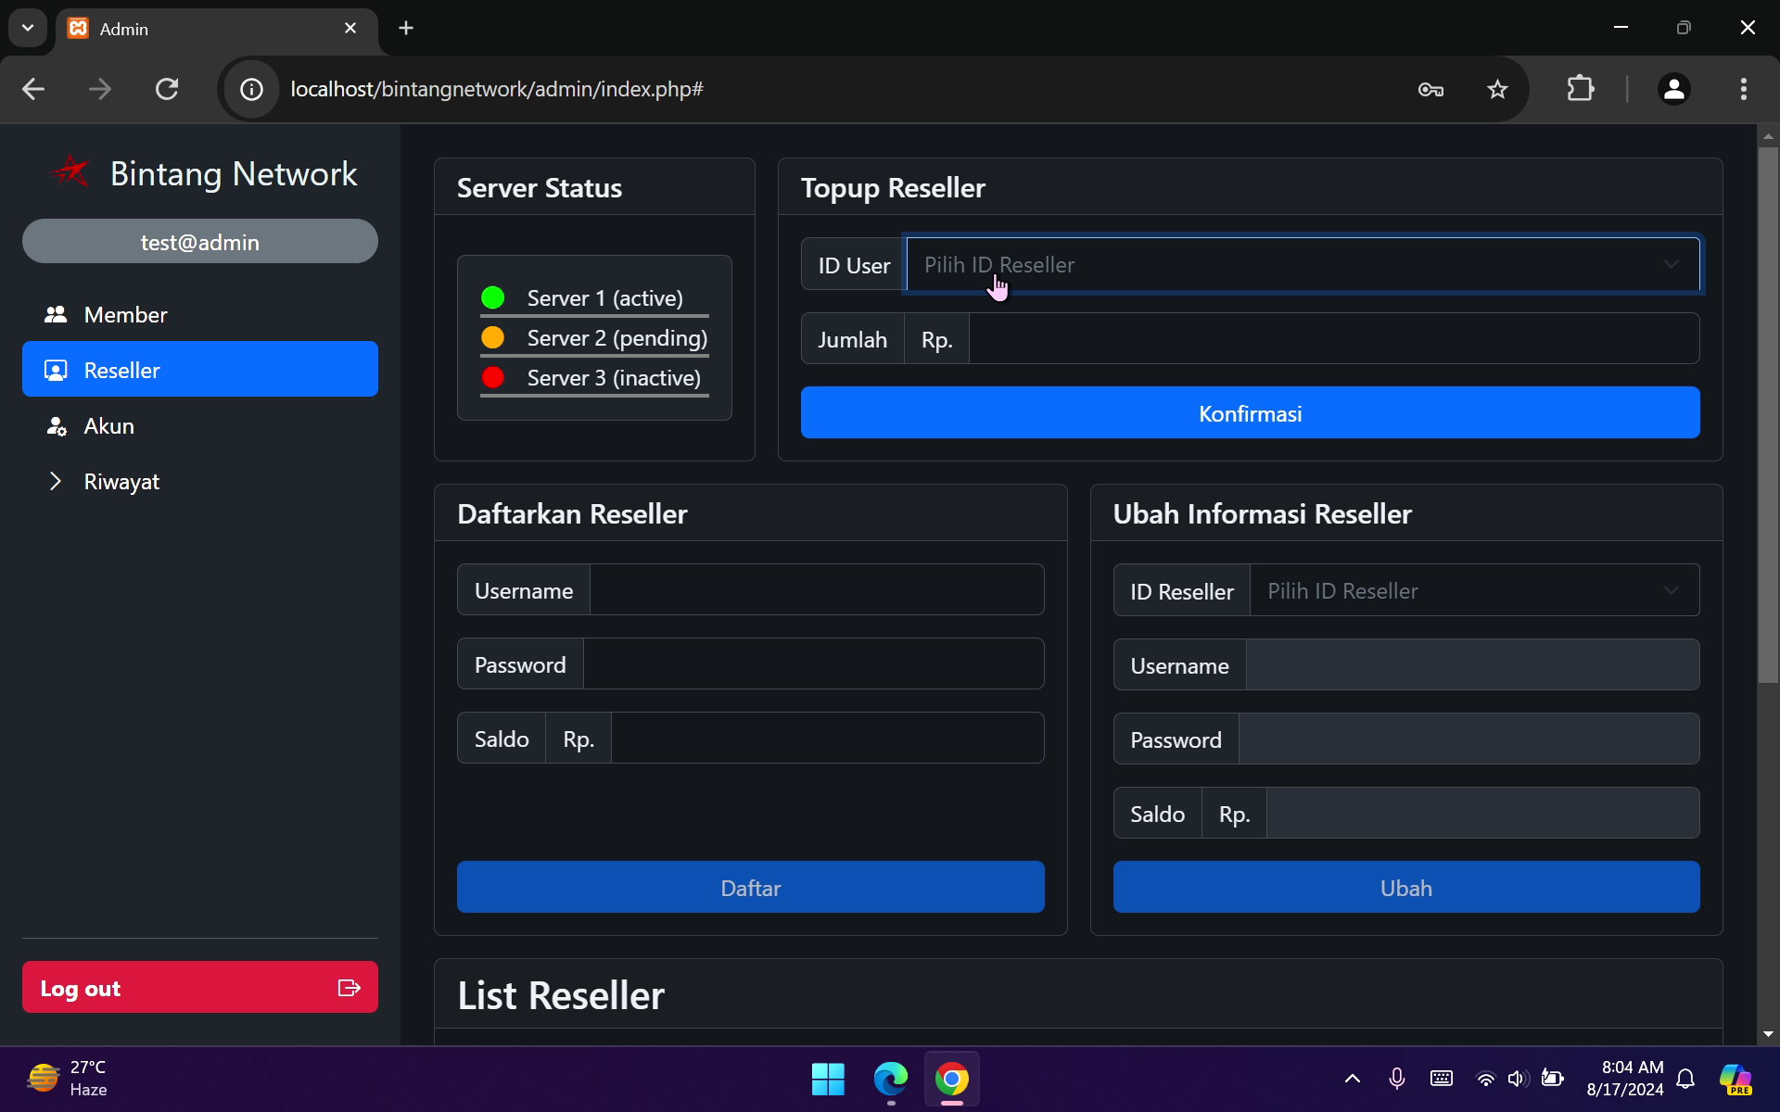This screenshot has height=1112, width=1780.
Task: Focus Username field in Ubah Informasi Reseller
Action: (x=1472, y=665)
